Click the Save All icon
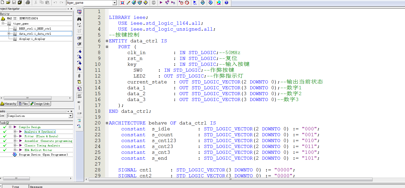The height and width of the screenshot is (188, 405). point(20,3)
